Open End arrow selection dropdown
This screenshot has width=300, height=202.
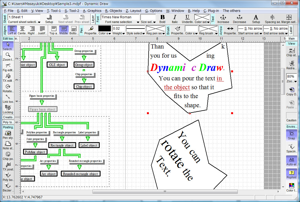[x=286, y=34]
